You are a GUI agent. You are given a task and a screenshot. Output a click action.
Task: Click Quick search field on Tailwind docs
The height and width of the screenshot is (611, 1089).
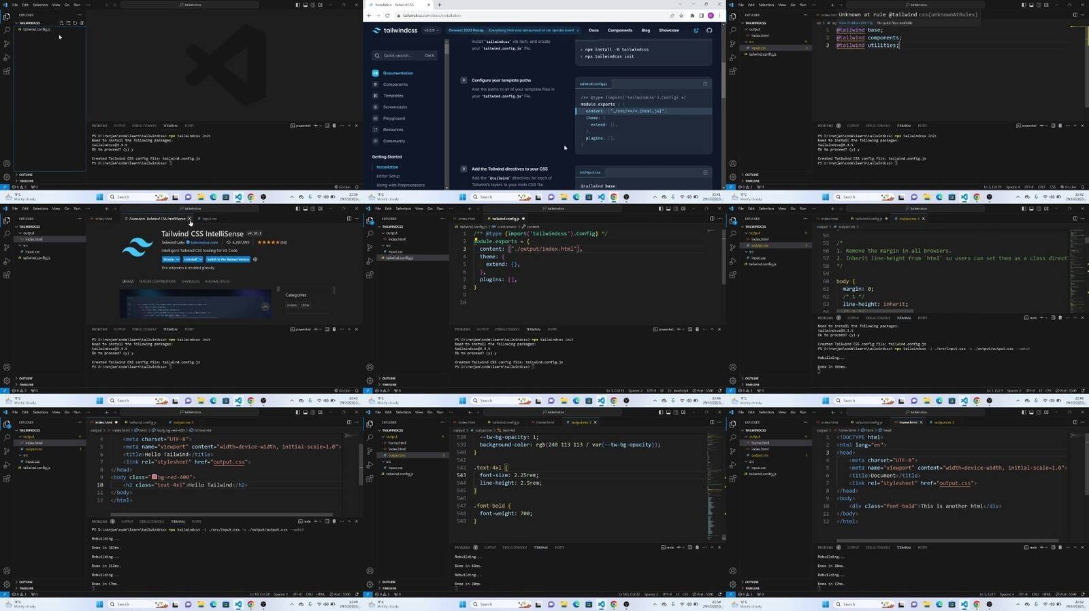coord(404,56)
